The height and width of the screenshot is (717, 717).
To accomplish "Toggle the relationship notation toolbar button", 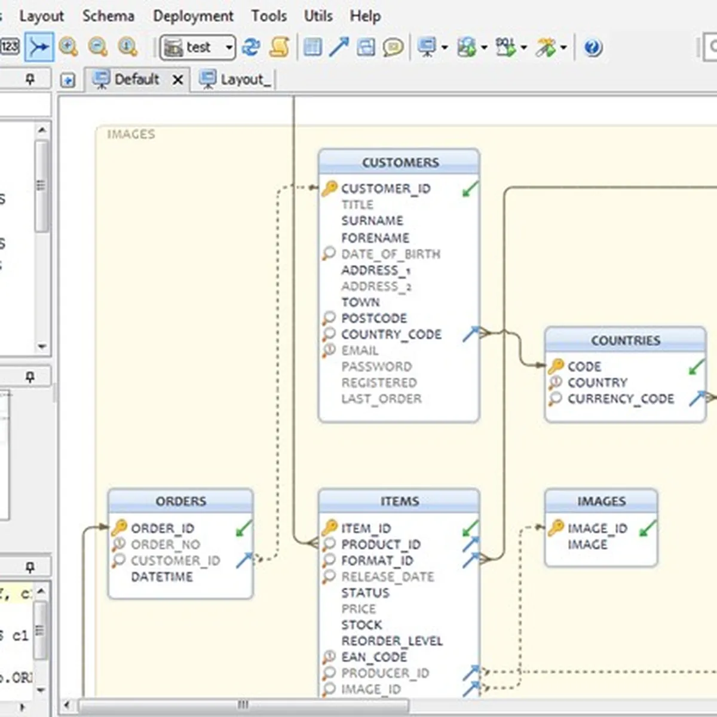I will (x=39, y=47).
